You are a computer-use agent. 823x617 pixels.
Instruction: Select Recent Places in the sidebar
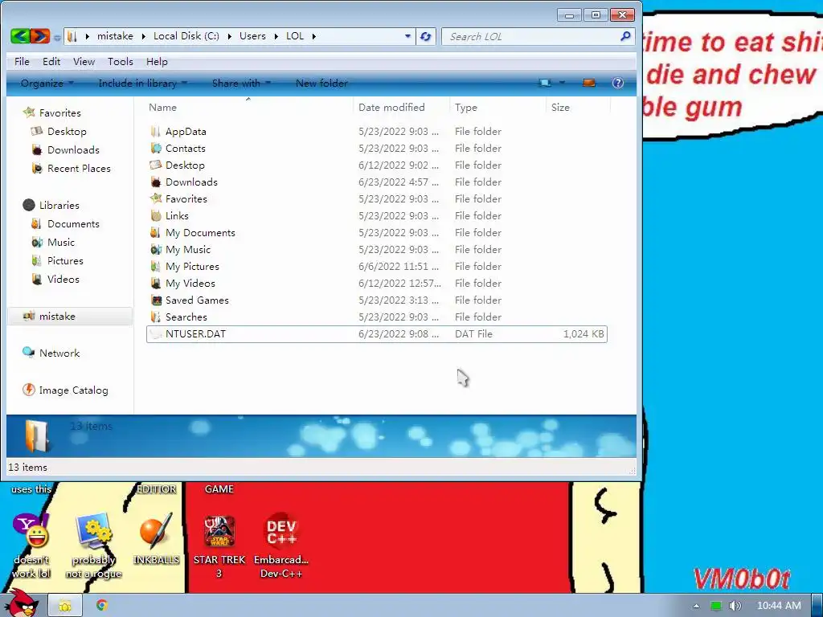(71, 169)
